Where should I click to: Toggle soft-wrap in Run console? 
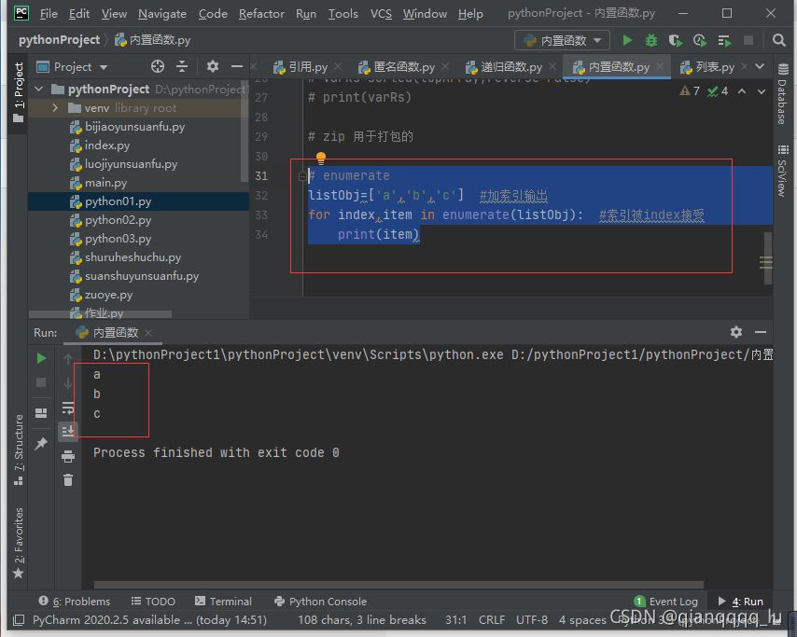click(68, 408)
